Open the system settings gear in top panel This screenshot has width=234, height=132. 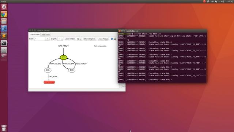(232, 1)
